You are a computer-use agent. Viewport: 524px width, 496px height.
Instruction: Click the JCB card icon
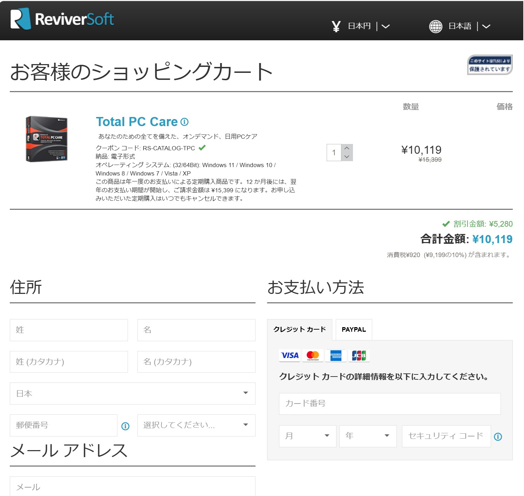[359, 355]
